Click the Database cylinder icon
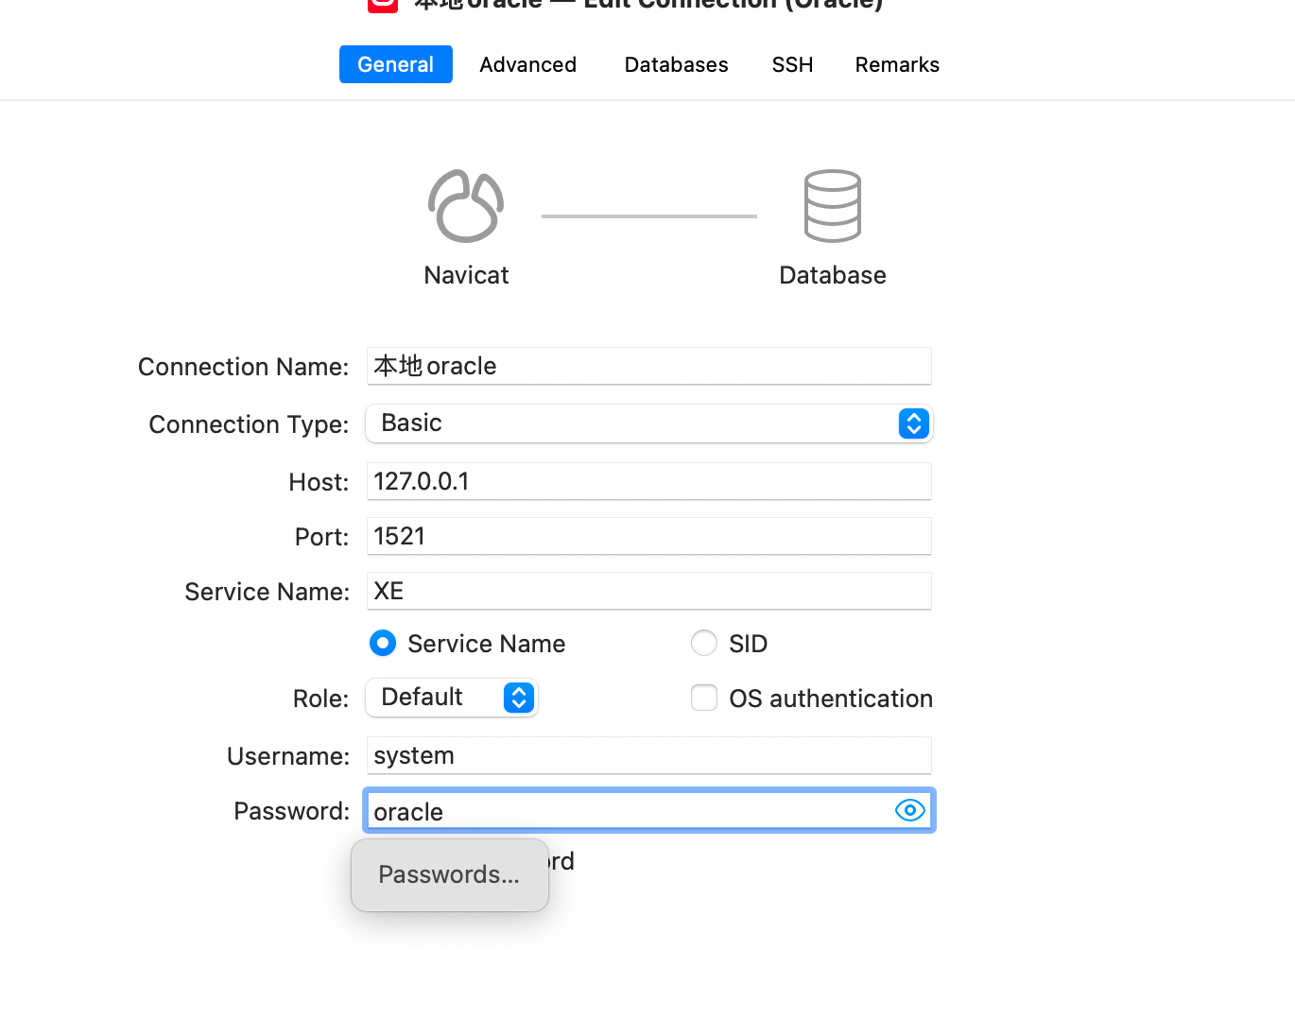 [833, 206]
